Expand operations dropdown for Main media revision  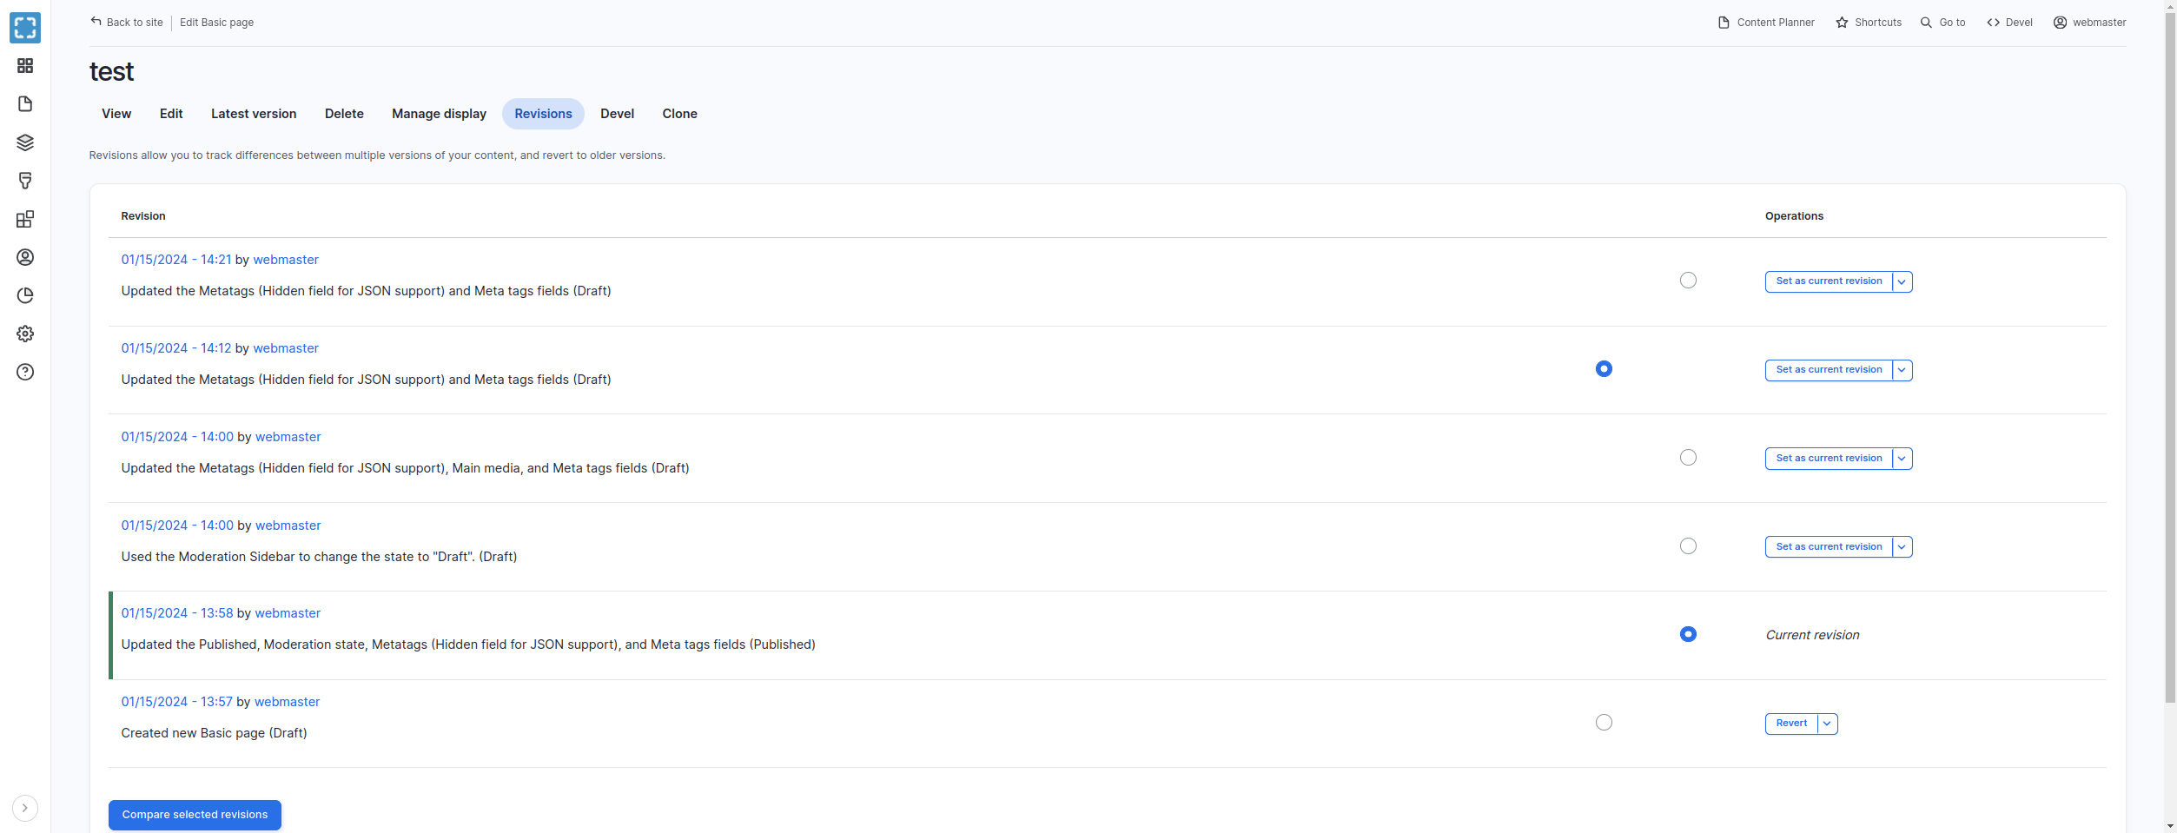click(1902, 459)
